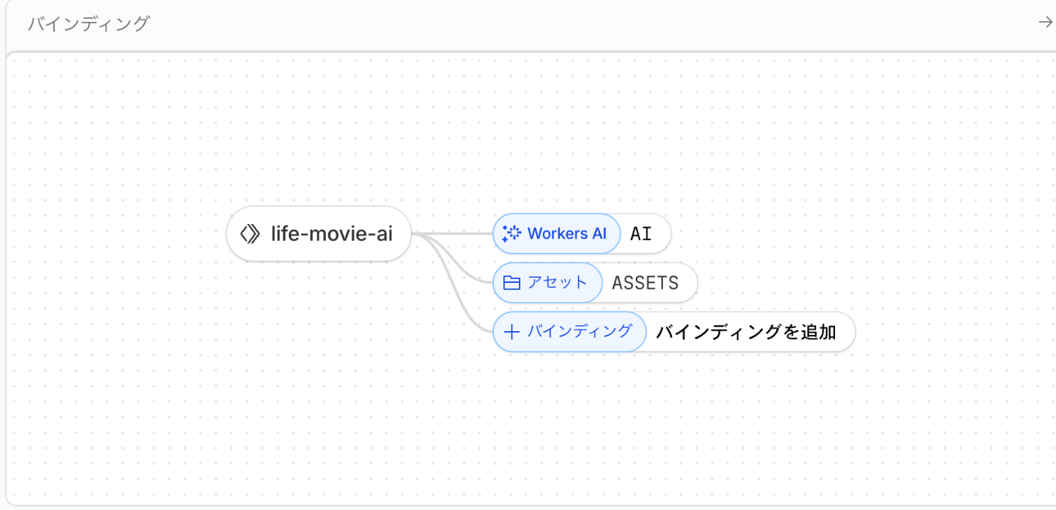Image resolution: width=1056 pixels, height=510 pixels.
Task: Click the blue バインディング label beside the plus
Action: tap(579, 331)
